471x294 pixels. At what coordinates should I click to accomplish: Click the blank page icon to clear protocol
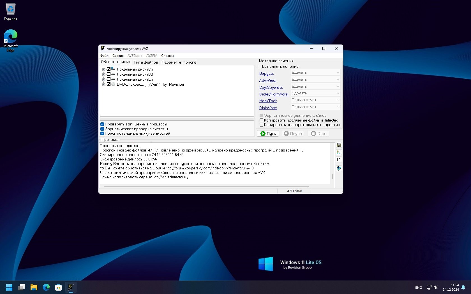click(339, 160)
